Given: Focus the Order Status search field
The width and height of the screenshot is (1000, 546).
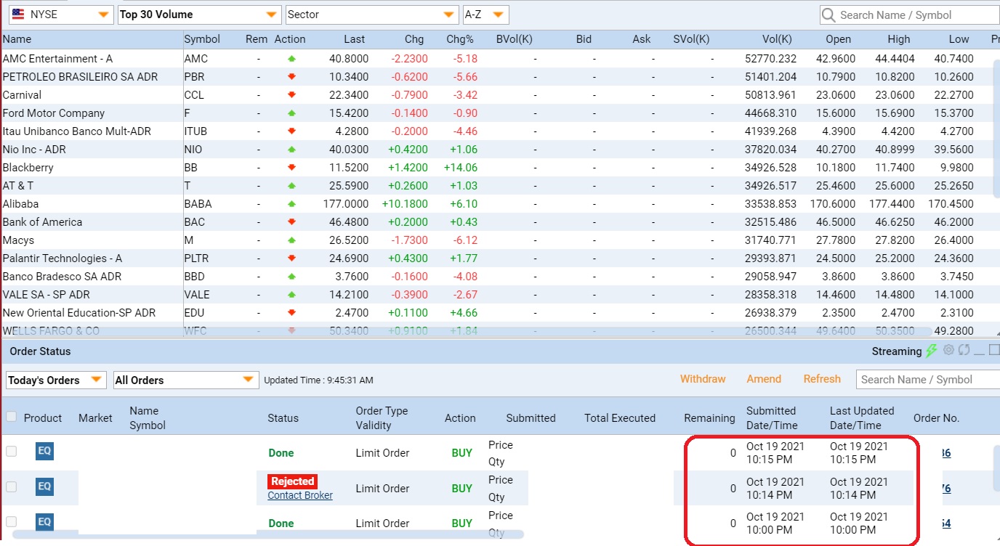Looking at the screenshot, I should (927, 380).
